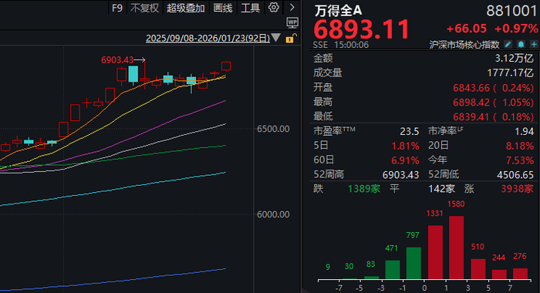Click the blue plus icon to add index
This screenshot has width=540, height=293.
pyautogui.click(x=534, y=44)
